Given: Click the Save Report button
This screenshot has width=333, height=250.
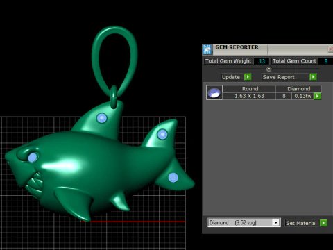Looking at the screenshot, I should (286, 77).
